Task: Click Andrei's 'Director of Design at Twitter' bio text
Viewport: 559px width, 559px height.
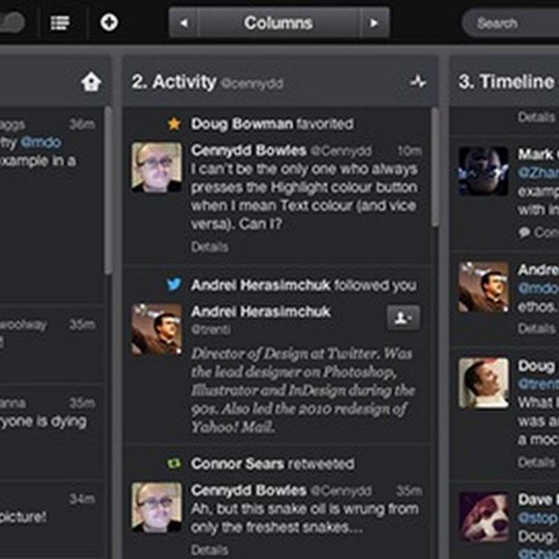Action: (x=302, y=391)
